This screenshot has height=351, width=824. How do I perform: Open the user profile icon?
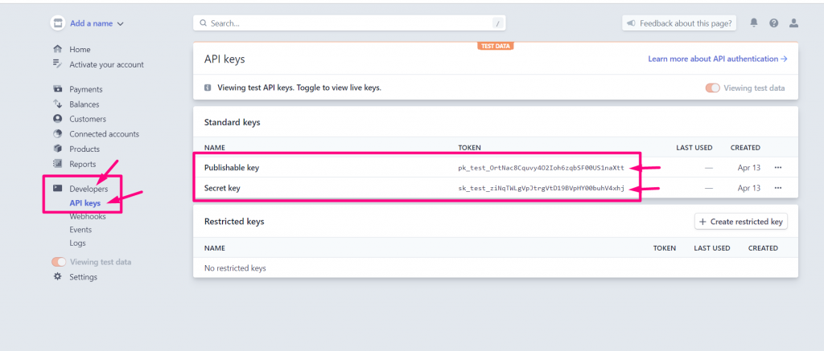pyautogui.click(x=793, y=23)
